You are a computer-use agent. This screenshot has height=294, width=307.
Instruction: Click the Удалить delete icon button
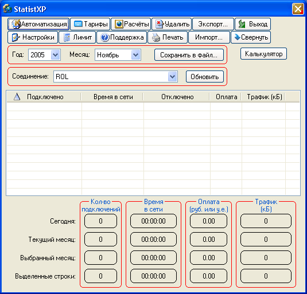pyautogui.click(x=172, y=24)
